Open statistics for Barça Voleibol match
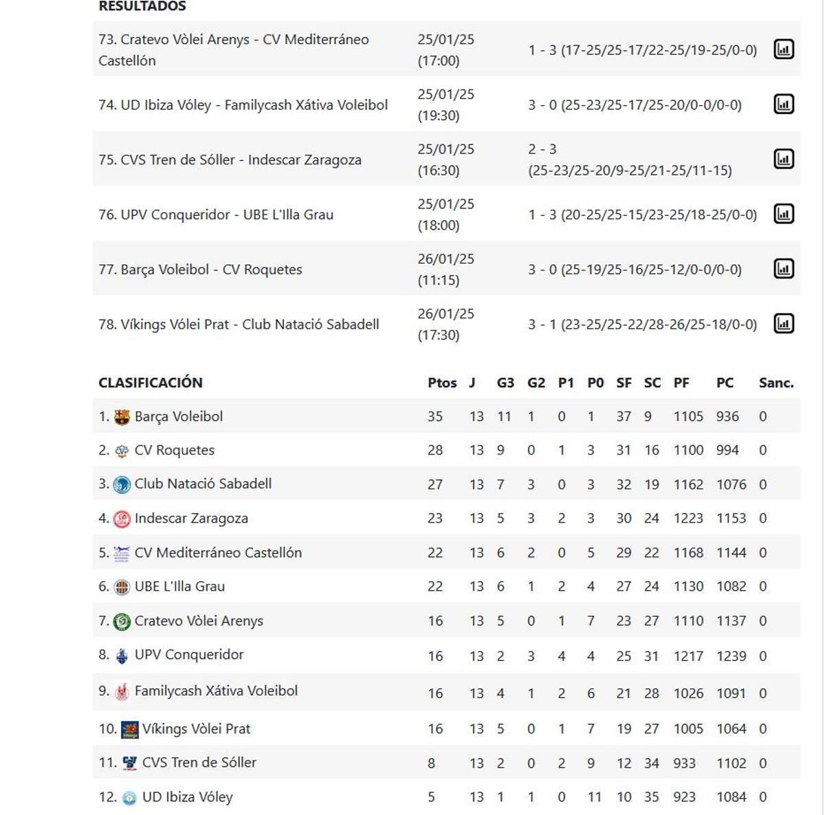Image resolution: width=825 pixels, height=815 pixels. (783, 269)
